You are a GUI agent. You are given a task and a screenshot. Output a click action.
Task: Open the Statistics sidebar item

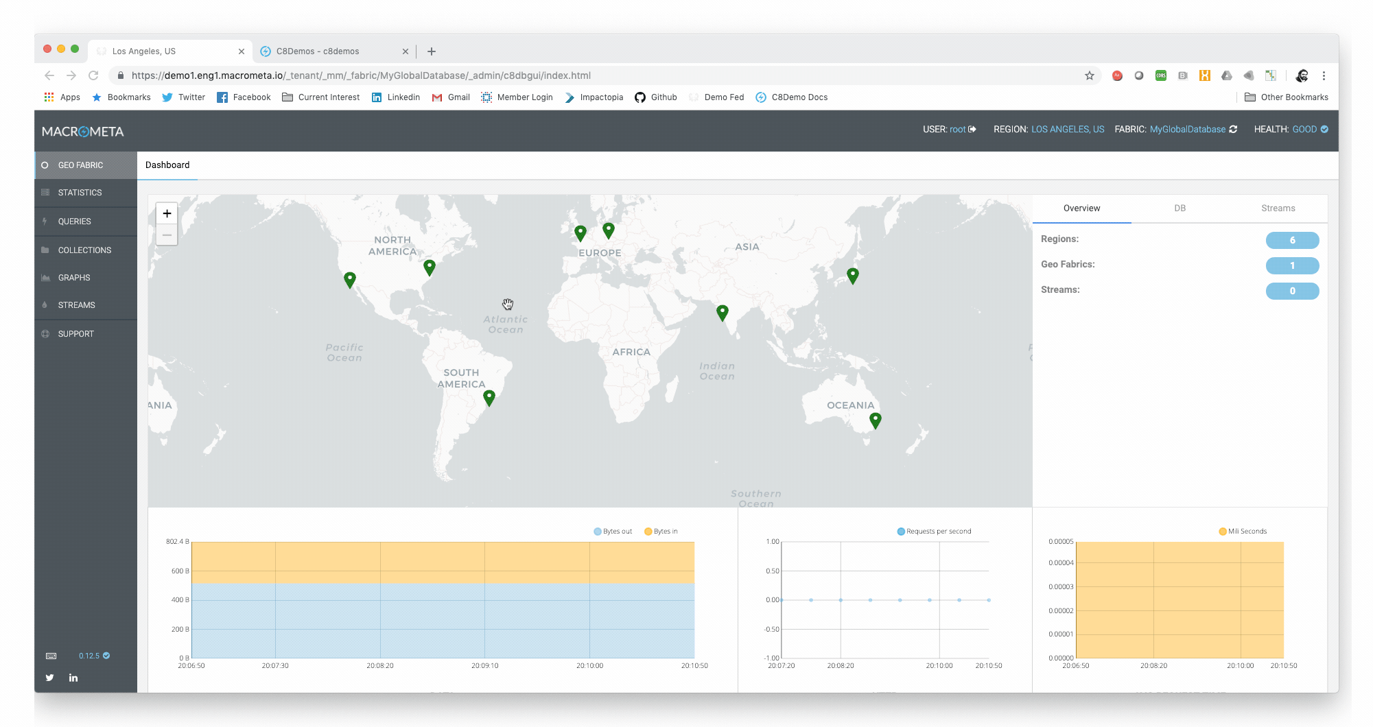click(x=86, y=193)
